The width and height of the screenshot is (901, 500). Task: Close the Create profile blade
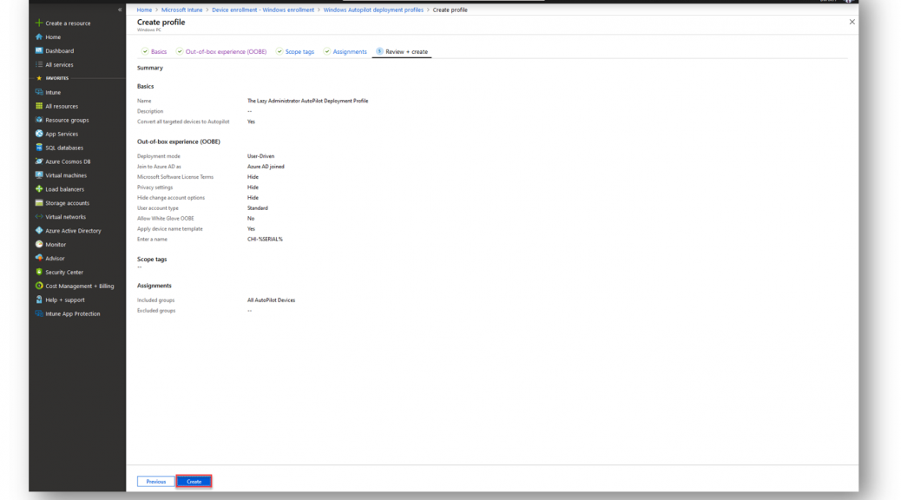tap(852, 22)
